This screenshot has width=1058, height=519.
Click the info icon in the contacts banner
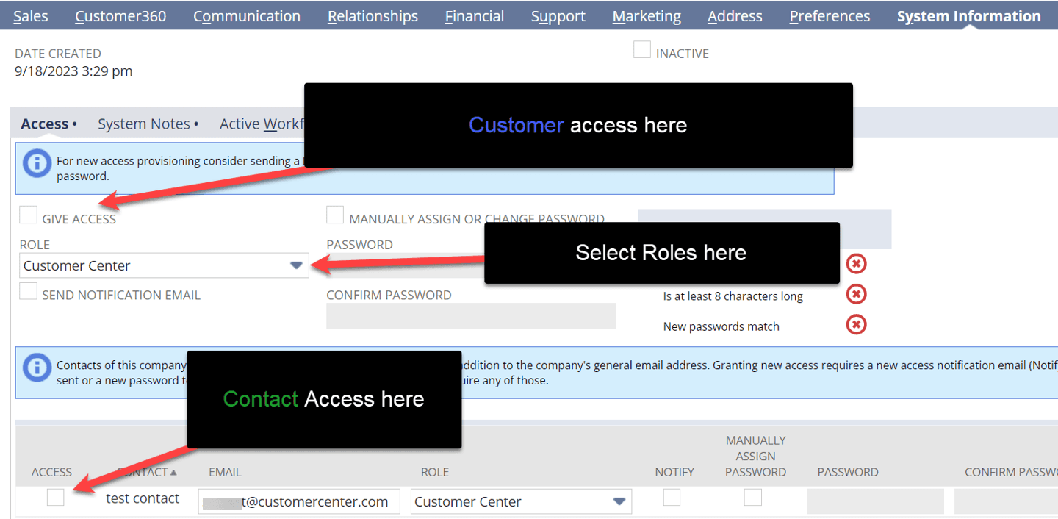(37, 367)
